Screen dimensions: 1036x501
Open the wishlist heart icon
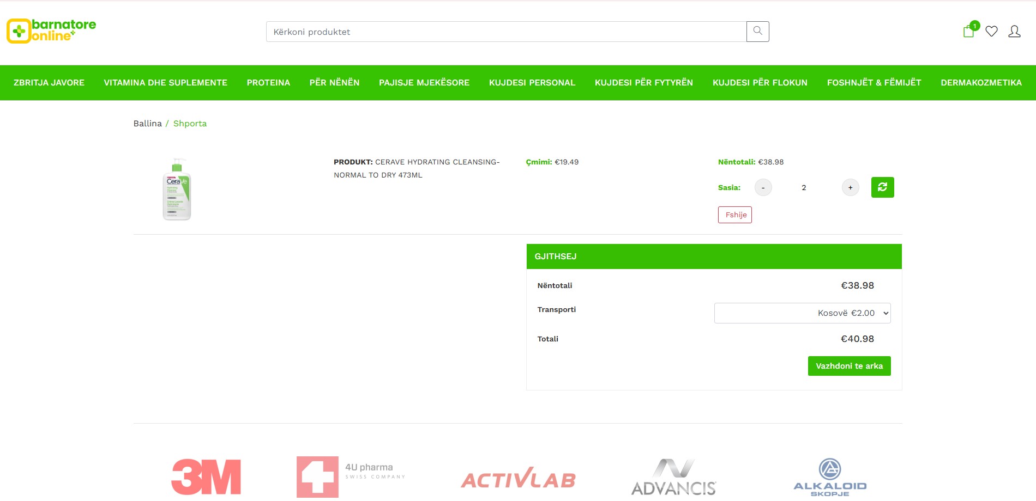(x=992, y=32)
